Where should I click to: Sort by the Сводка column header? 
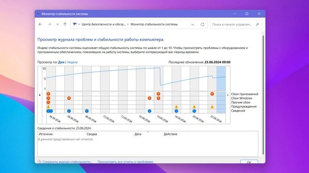click(x=110, y=134)
